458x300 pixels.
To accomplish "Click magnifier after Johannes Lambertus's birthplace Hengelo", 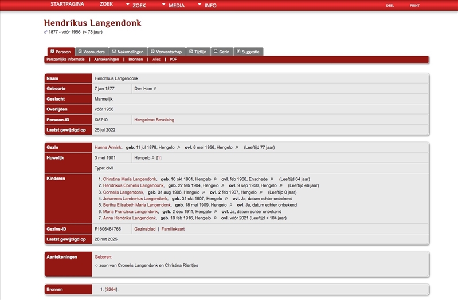I will point(226,199).
